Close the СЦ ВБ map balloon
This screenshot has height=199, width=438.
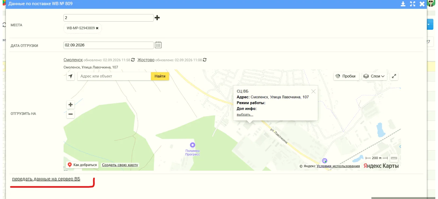[x=313, y=91]
